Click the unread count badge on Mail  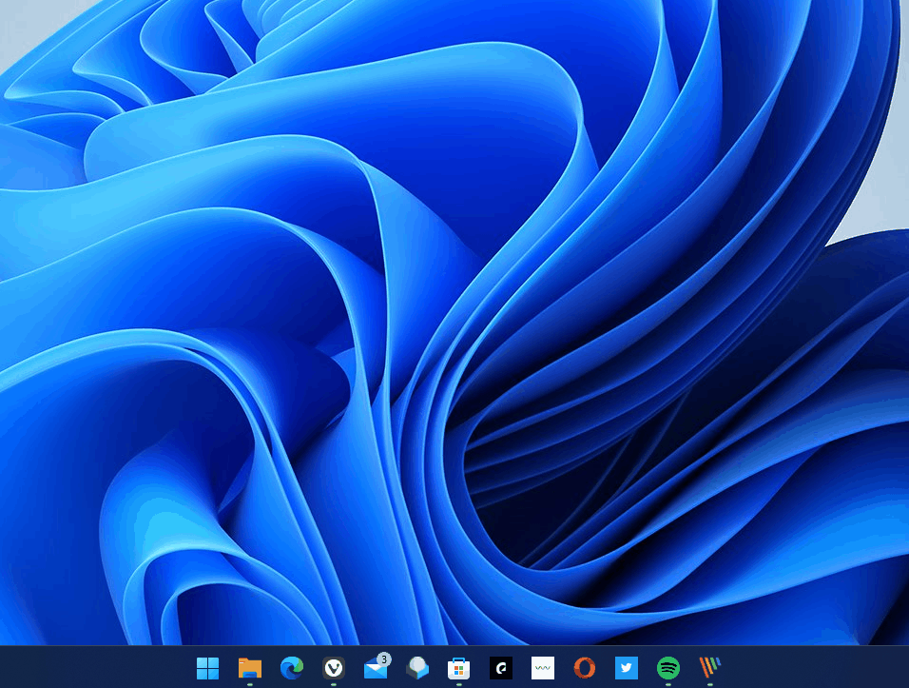coord(383,659)
